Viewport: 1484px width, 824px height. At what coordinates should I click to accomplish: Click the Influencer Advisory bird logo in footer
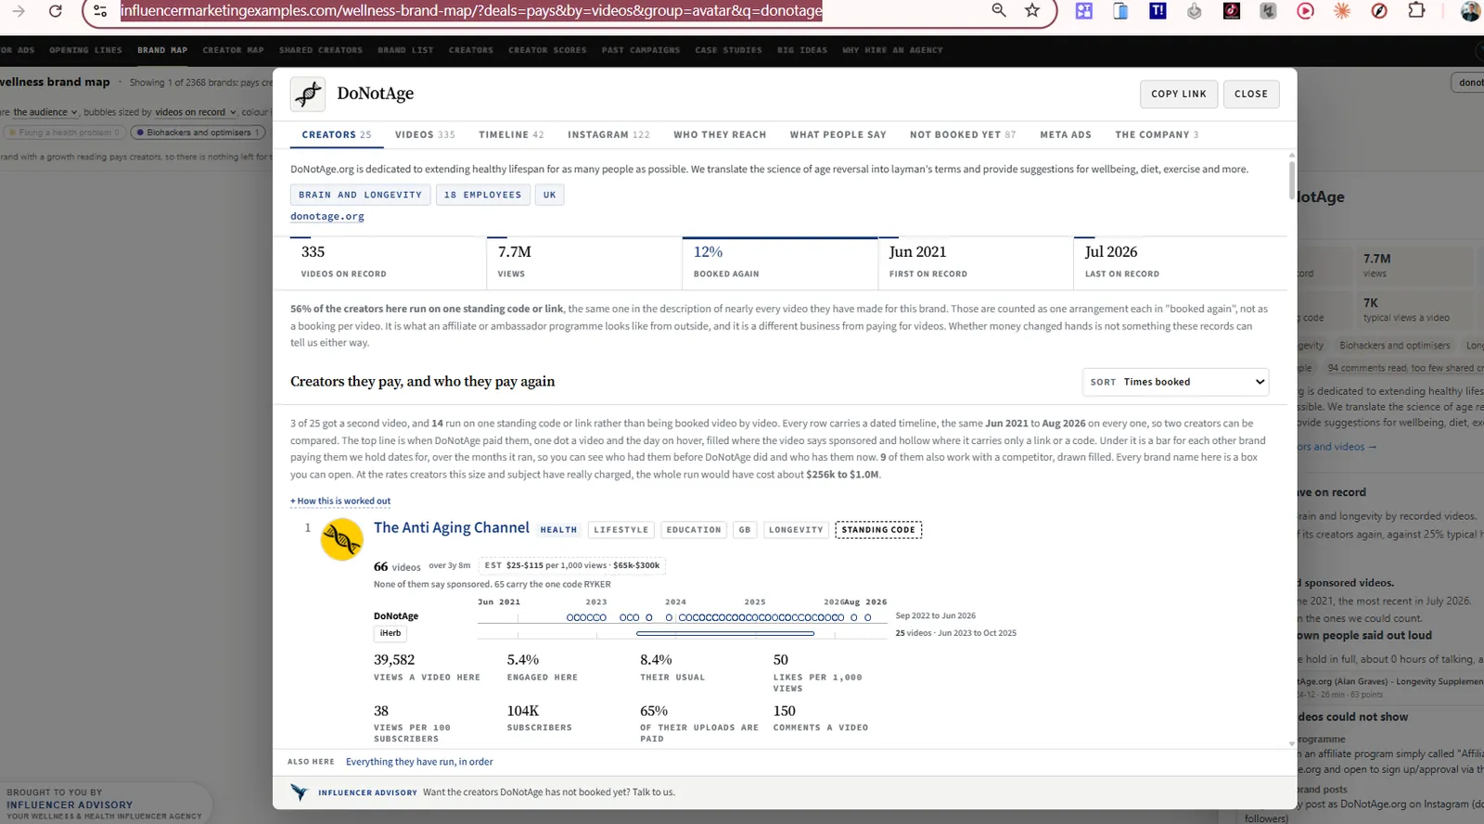coord(299,792)
